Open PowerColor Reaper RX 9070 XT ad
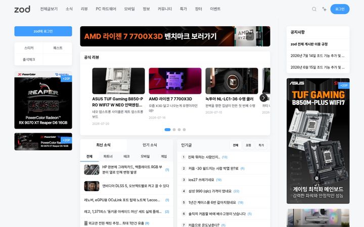The width and height of the screenshot is (364, 227). pyautogui.click(x=43, y=100)
